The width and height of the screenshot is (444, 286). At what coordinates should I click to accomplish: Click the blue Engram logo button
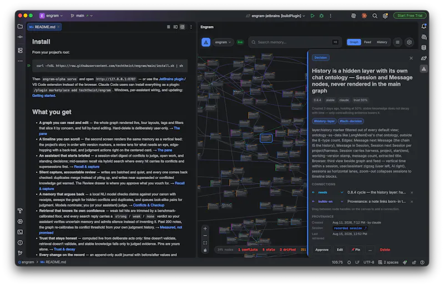coord(206,42)
